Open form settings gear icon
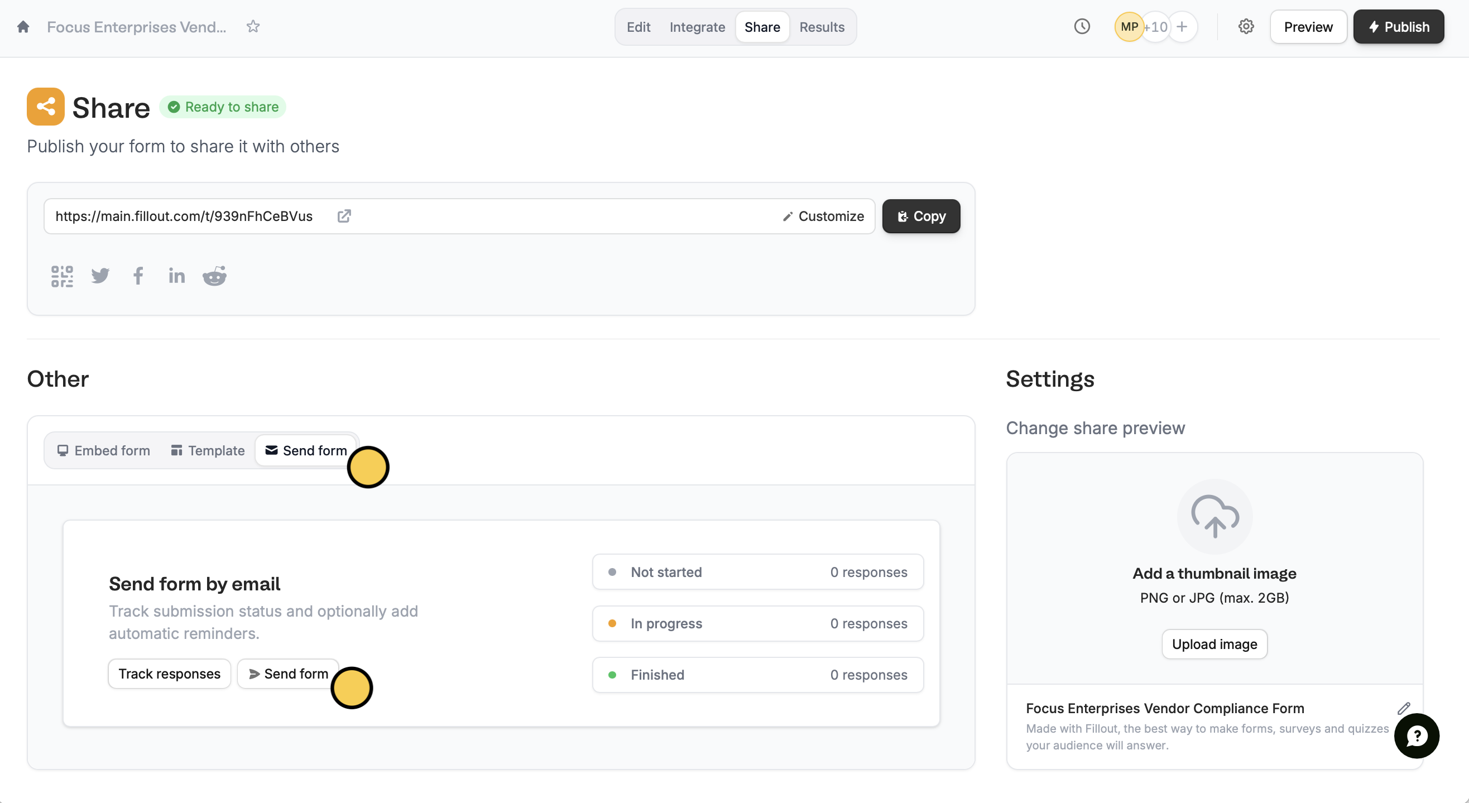Image resolution: width=1469 pixels, height=803 pixels. click(1245, 27)
